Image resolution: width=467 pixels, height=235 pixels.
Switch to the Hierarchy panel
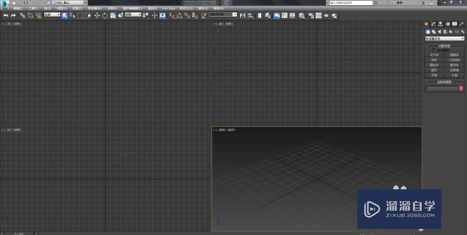click(440, 24)
